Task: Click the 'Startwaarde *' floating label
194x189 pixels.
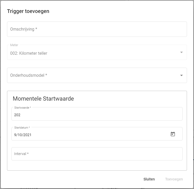Action: 23,108
